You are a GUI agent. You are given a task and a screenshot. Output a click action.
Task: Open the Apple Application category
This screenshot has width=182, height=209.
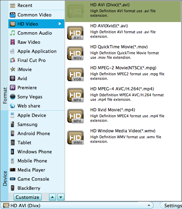tap(36, 51)
